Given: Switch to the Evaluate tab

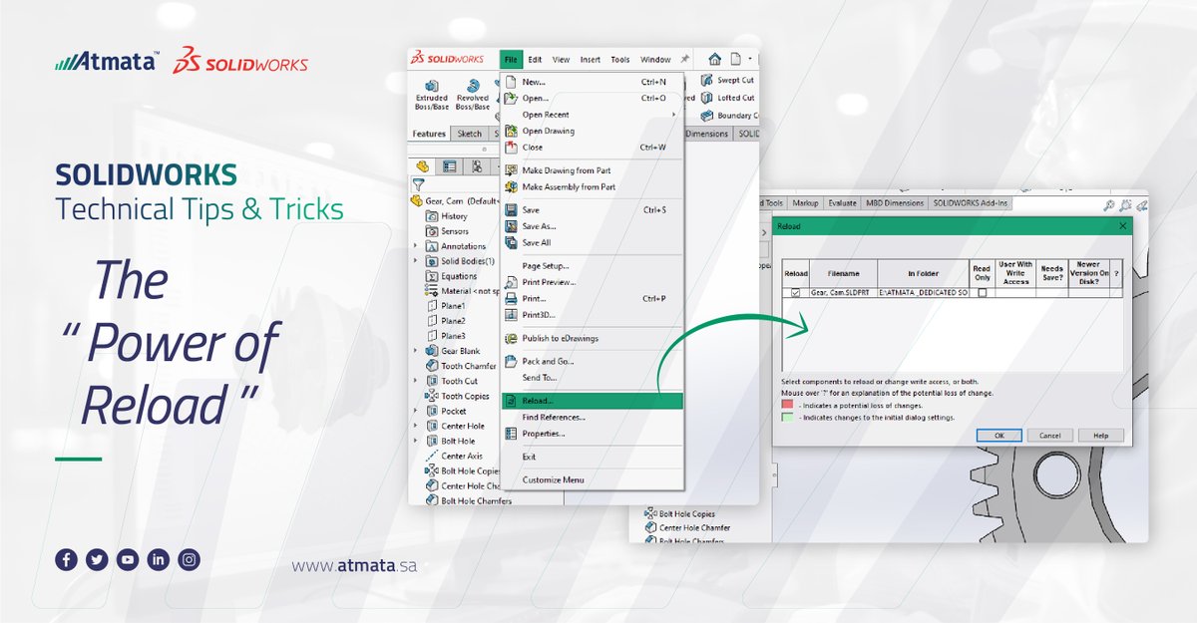Looking at the screenshot, I should click(x=842, y=202).
